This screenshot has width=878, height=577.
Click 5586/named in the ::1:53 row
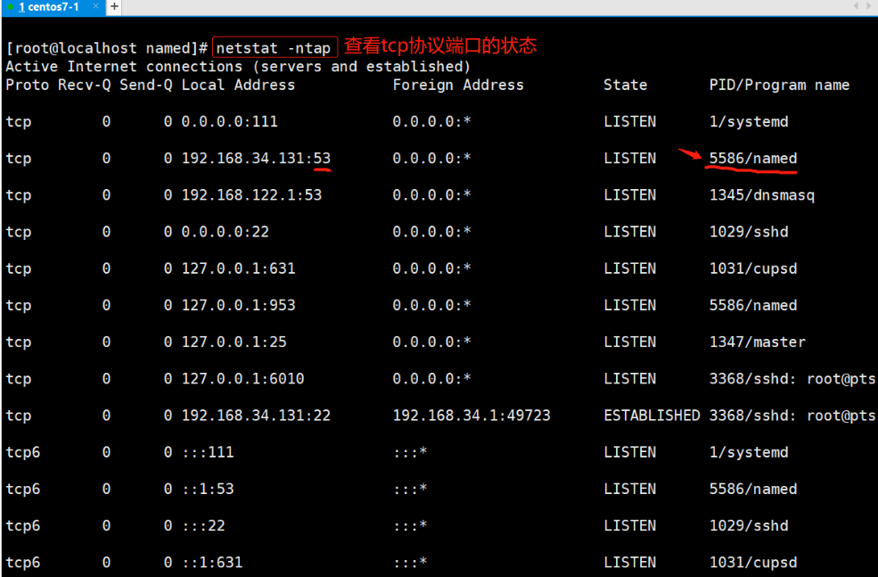coord(753,489)
